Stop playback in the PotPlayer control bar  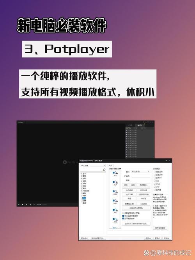(23, 205)
